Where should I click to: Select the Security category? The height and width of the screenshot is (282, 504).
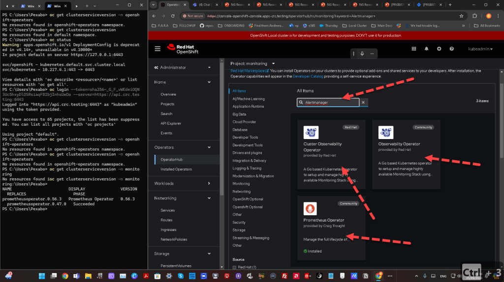239,223
